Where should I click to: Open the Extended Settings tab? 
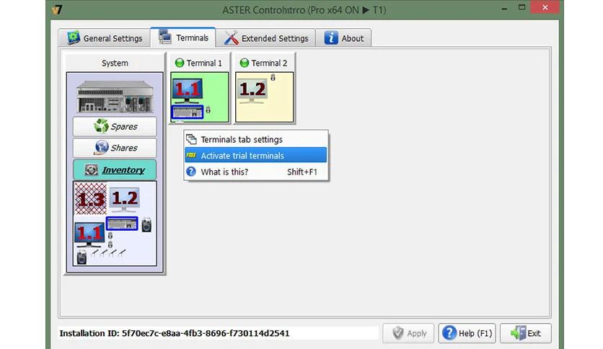[x=265, y=38]
